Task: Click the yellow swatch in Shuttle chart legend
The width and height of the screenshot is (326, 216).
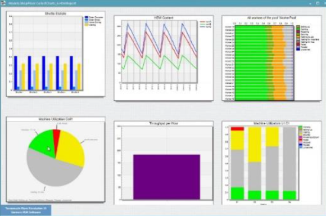Action: [87, 25]
